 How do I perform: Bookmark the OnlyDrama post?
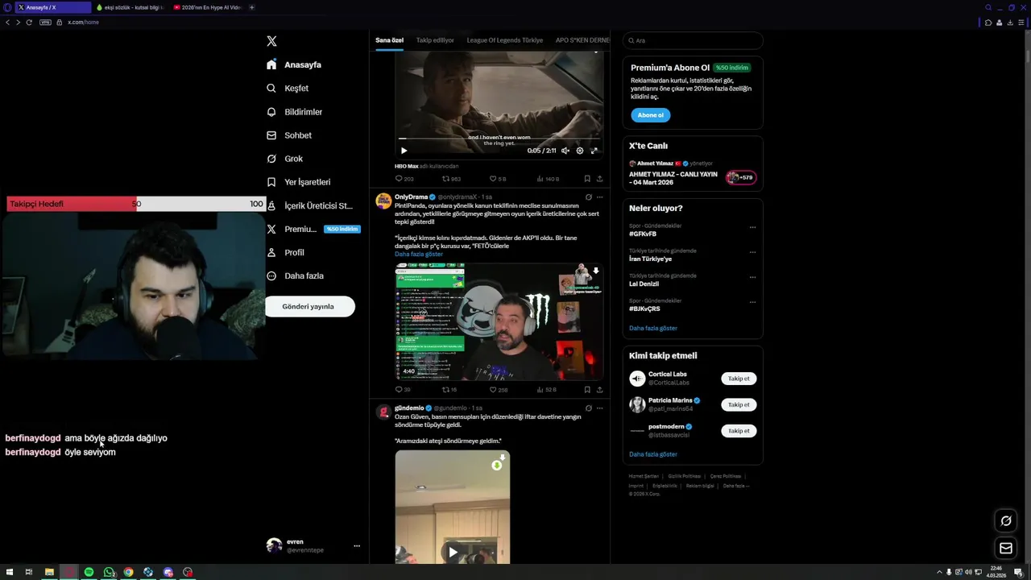point(587,390)
